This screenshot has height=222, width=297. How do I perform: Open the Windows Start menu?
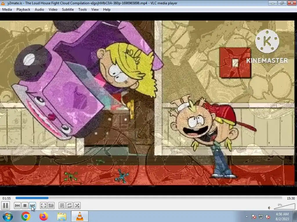click(x=8, y=216)
